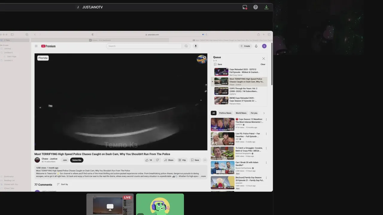This screenshot has width=383, height=215.
Task: Switch to Stream - Kick Dashboard tab
Action: 100,40
